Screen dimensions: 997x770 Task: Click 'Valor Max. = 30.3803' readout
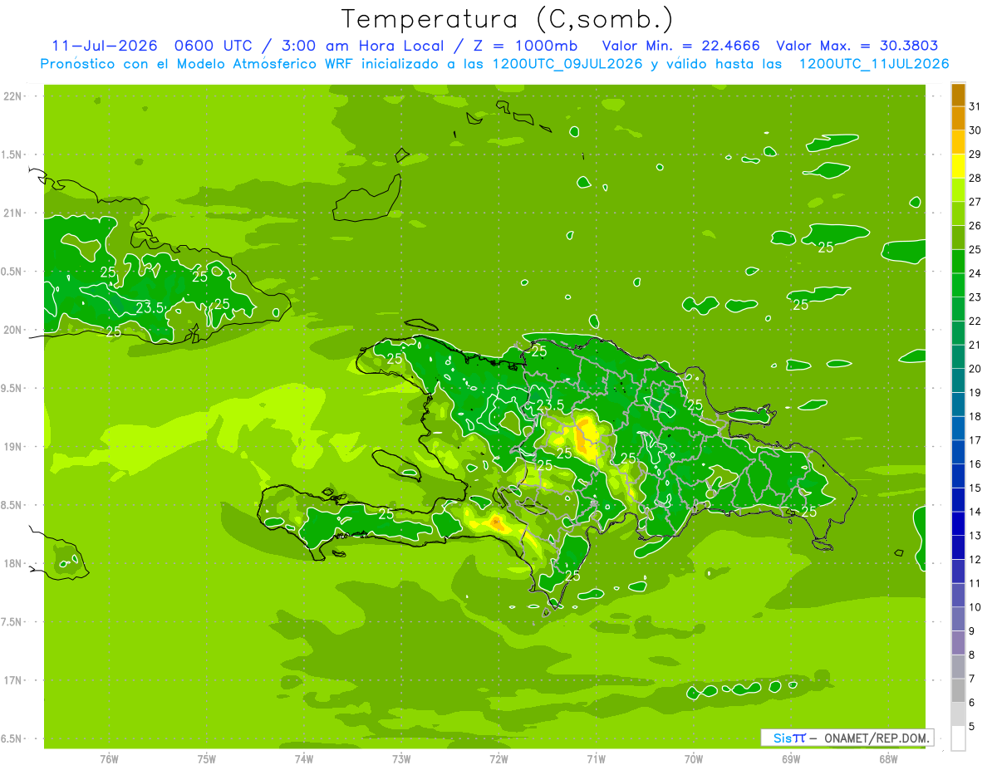click(x=857, y=46)
